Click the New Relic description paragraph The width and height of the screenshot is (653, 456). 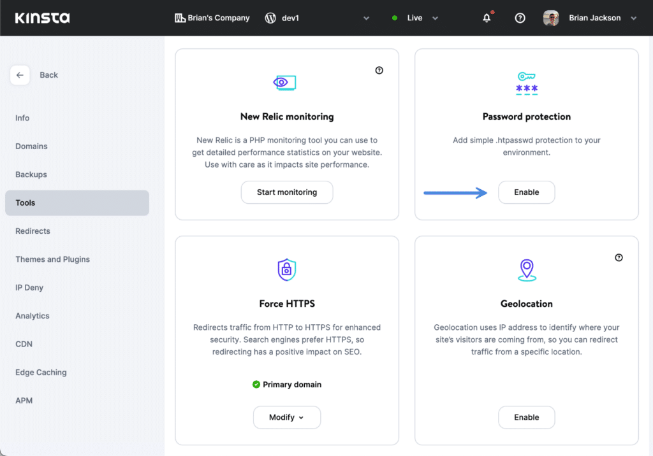click(x=287, y=153)
